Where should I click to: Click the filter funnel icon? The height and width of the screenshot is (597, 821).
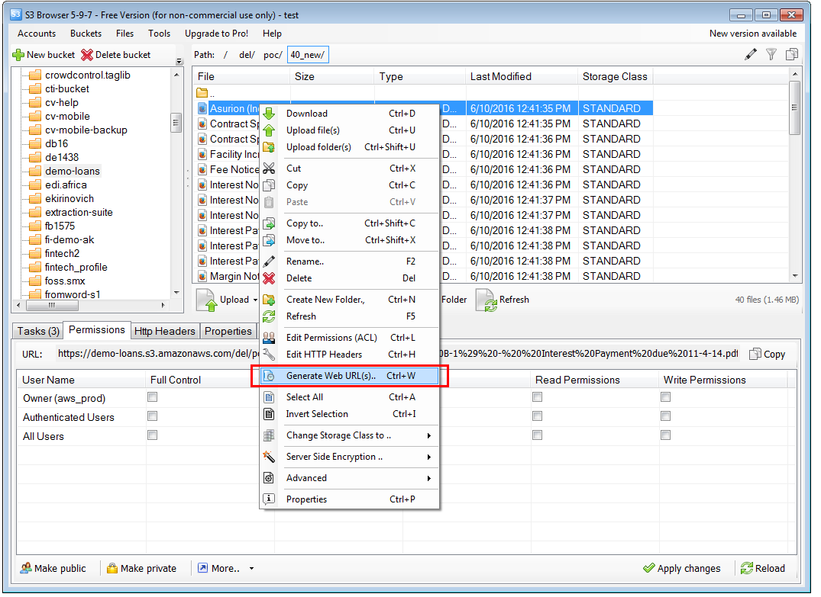[x=771, y=54]
